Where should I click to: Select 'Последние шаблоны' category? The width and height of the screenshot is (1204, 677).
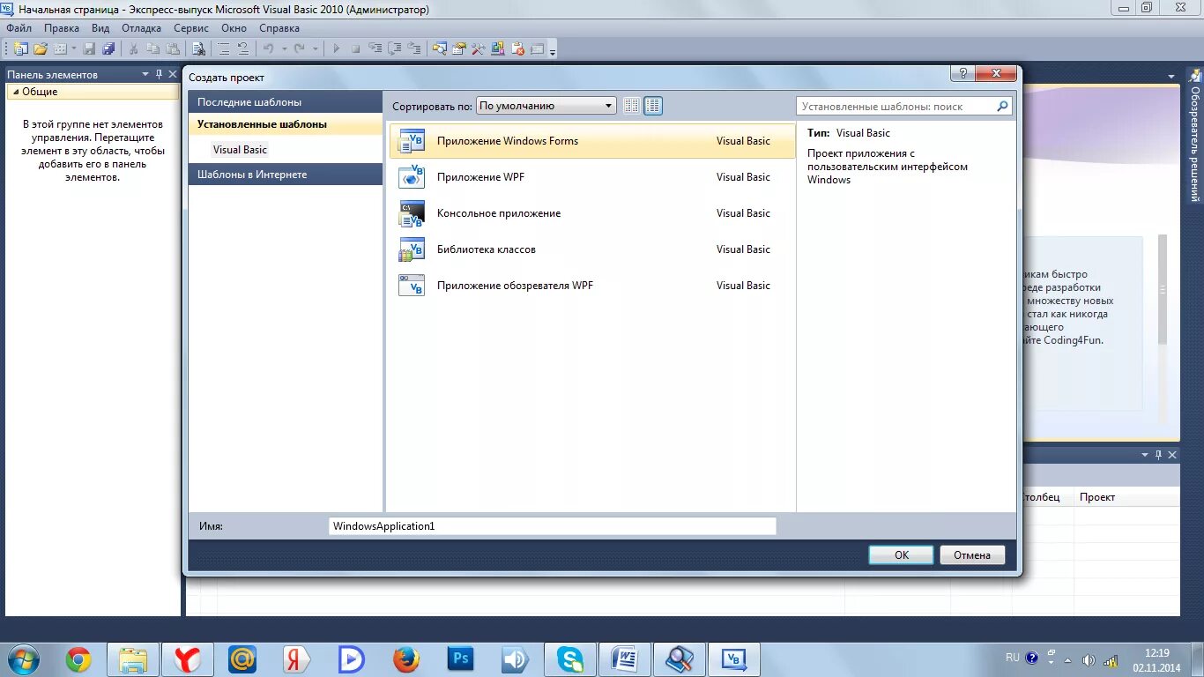point(285,102)
